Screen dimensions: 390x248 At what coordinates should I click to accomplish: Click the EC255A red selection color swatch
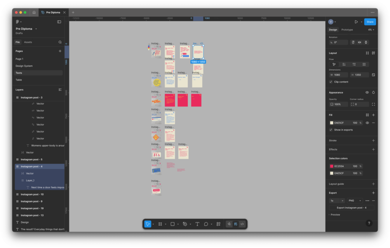(x=332, y=166)
